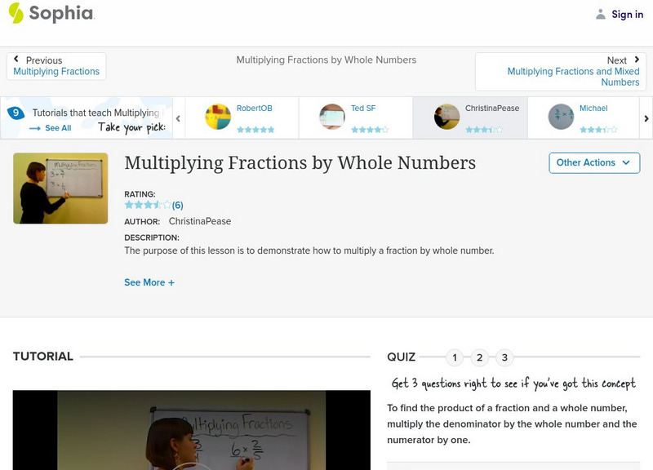
Task: Click the Sign in person icon
Action: (600, 14)
